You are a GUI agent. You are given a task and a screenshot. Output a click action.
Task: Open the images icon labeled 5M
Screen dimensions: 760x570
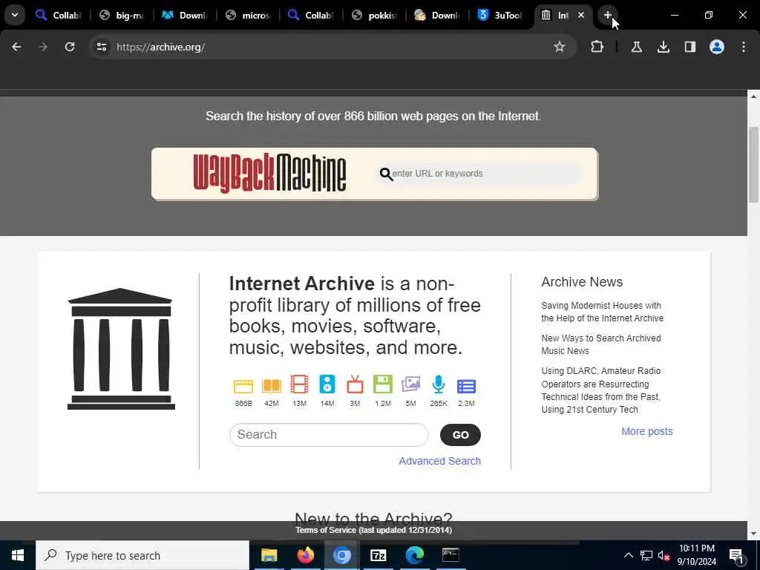[410, 385]
